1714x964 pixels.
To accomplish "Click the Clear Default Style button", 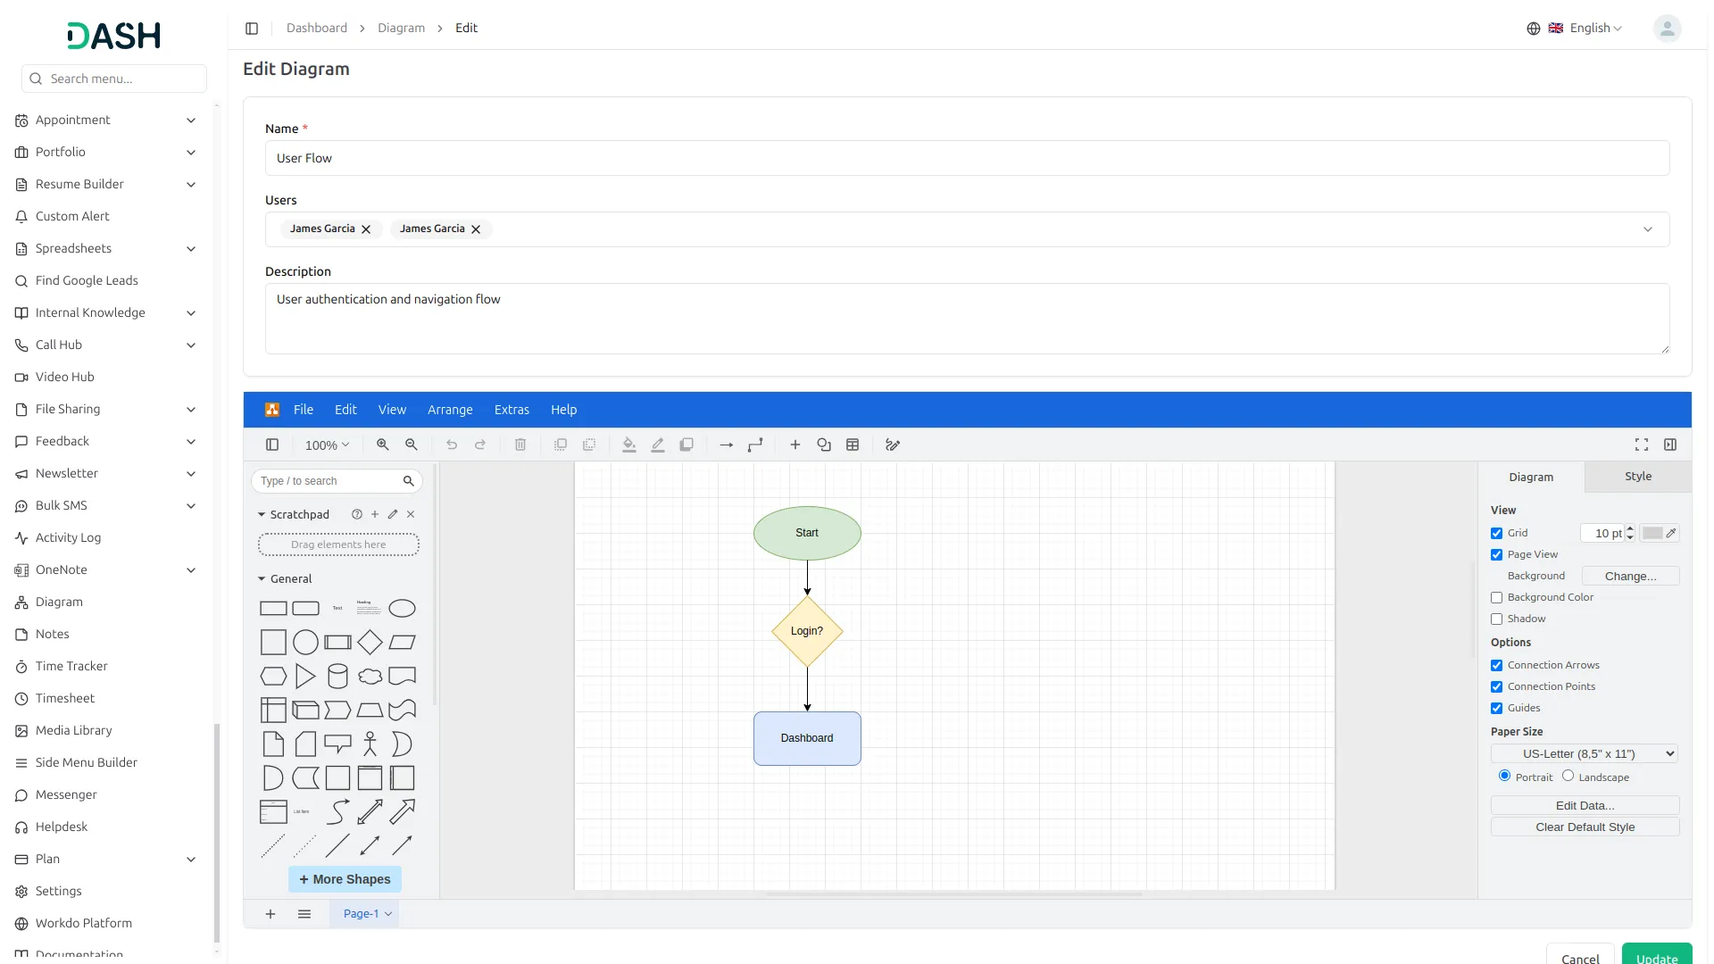I will 1585,827.
